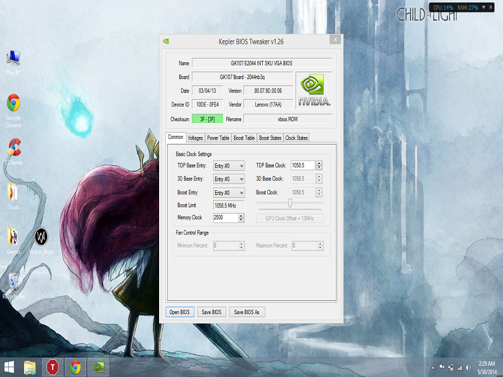Focus the TDP Base Clock value field
This screenshot has width=503, height=377.
coord(303,165)
